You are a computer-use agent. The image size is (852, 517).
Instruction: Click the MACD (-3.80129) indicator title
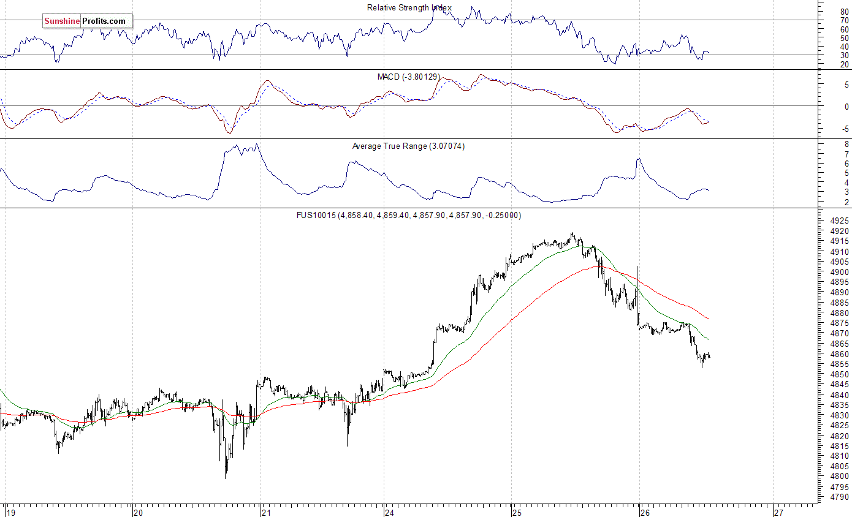click(408, 77)
